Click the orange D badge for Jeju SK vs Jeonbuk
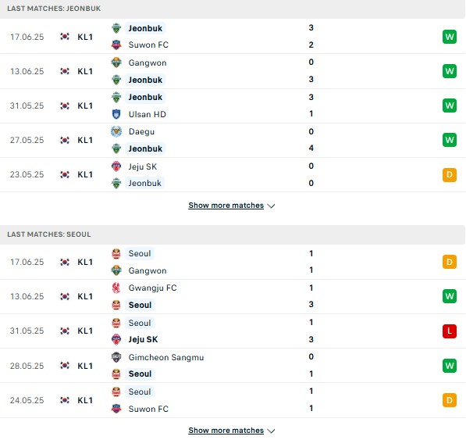Viewport: 466px width, 447px height. coord(450,175)
